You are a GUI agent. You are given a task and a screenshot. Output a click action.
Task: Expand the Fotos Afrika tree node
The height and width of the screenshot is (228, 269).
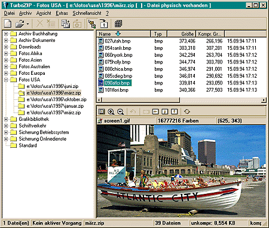tap(6, 54)
